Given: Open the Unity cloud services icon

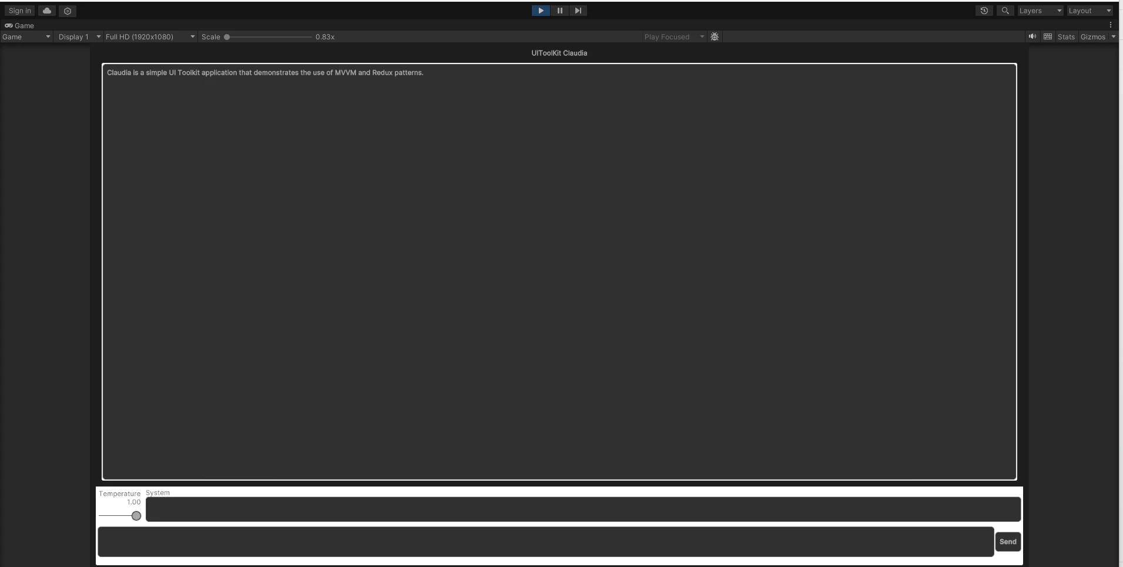Looking at the screenshot, I should [x=47, y=11].
